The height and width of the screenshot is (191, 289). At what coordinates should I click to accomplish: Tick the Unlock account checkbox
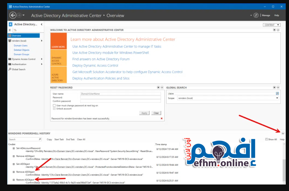pyautogui.click(x=54, y=109)
